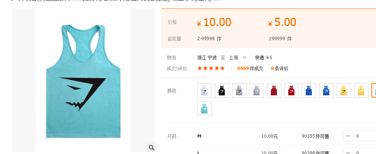The width and height of the screenshot is (376, 154).
Task: Choose gray tank top with black logo
Action: point(239,90)
